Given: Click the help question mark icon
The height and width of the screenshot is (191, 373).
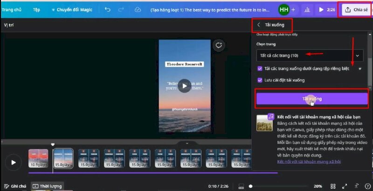Looking at the screenshot, I should 367,186.
